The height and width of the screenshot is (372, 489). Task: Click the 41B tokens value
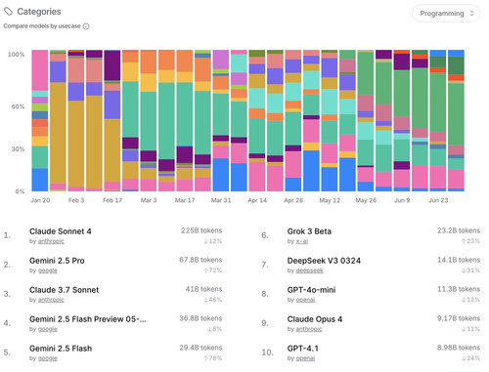coord(203,289)
